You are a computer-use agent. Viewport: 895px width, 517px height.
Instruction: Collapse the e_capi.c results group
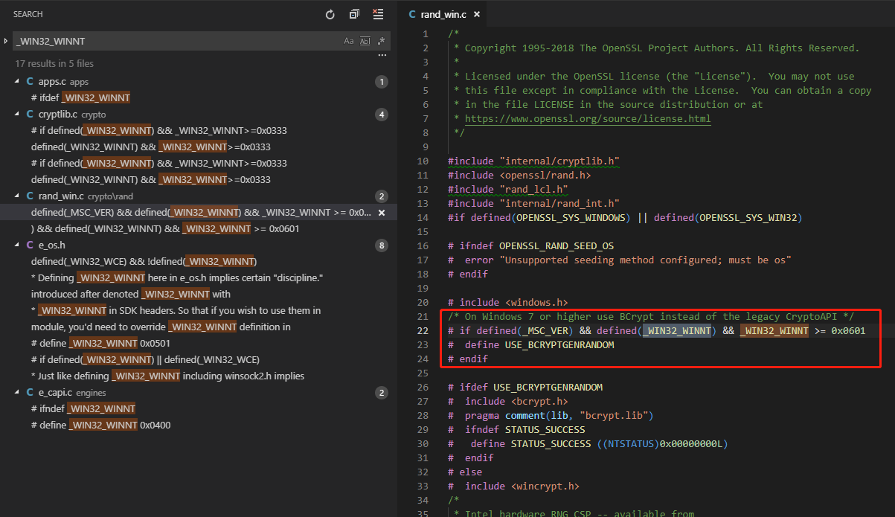[x=18, y=393]
